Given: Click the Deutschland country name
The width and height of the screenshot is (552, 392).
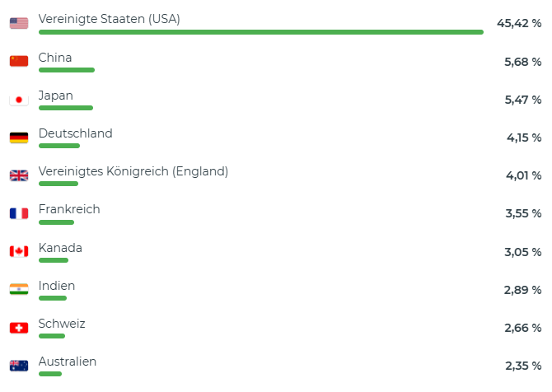Looking at the screenshot, I should 75,133.
